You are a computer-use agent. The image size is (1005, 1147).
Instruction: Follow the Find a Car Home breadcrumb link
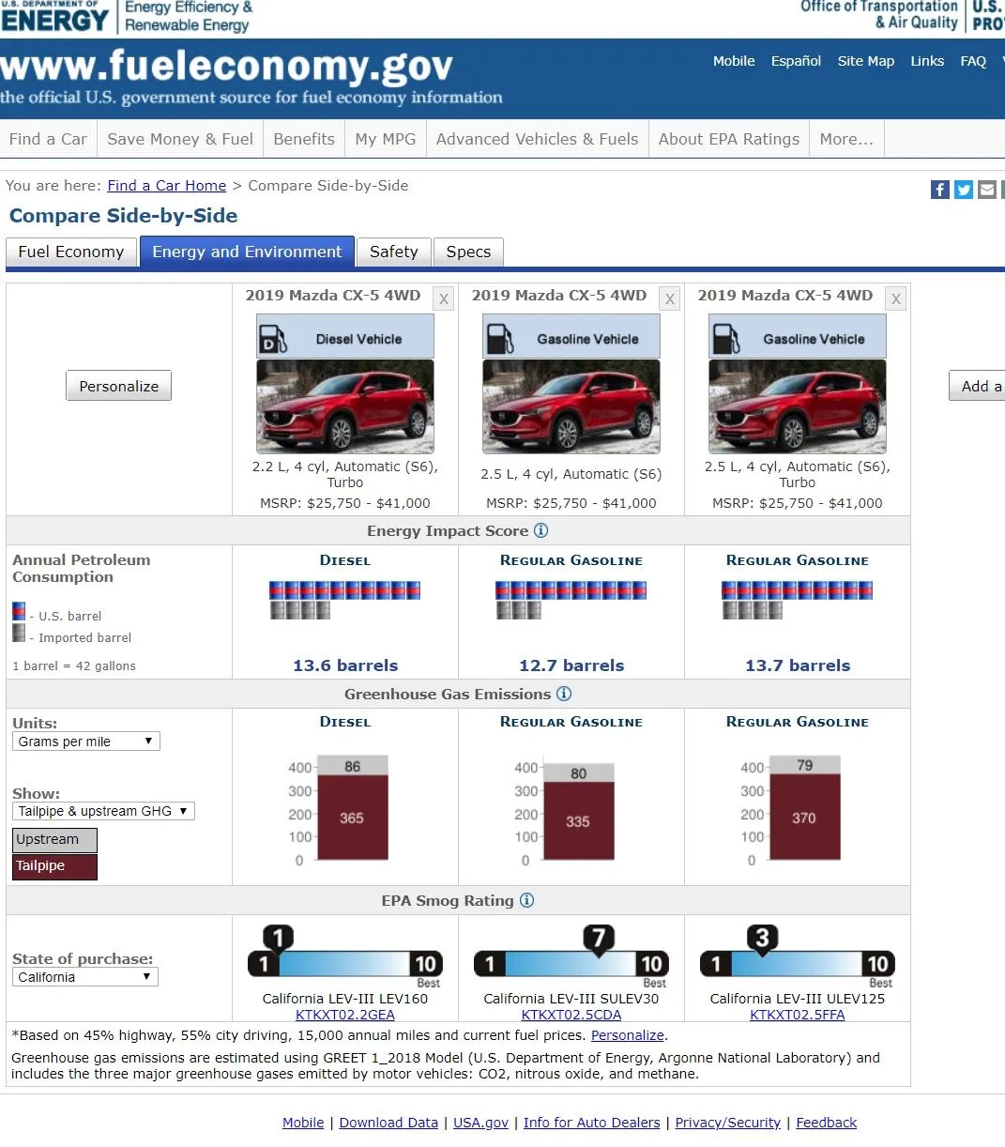[x=166, y=186]
